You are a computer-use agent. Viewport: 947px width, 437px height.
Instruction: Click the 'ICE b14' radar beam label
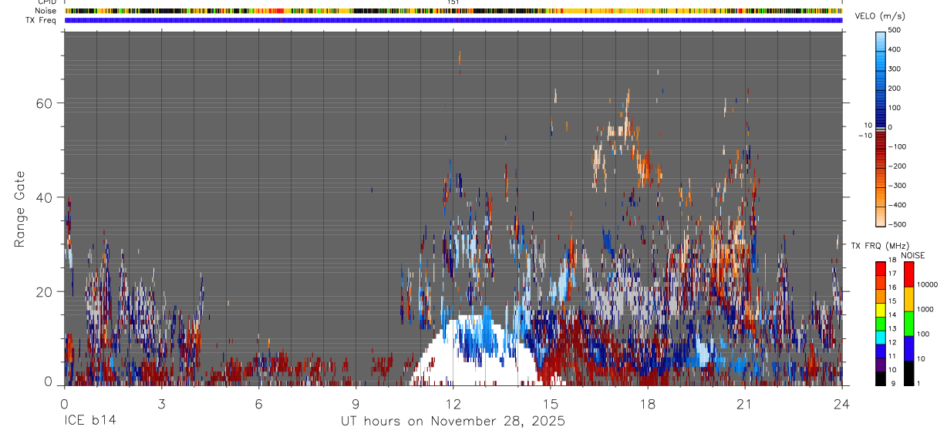(89, 422)
